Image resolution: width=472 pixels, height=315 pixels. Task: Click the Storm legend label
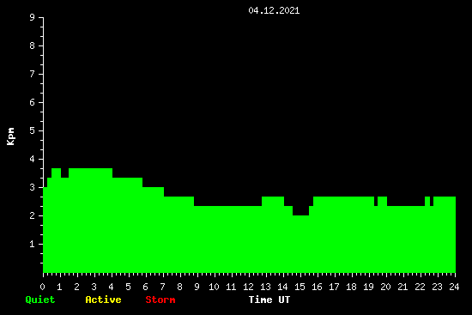[160, 300]
